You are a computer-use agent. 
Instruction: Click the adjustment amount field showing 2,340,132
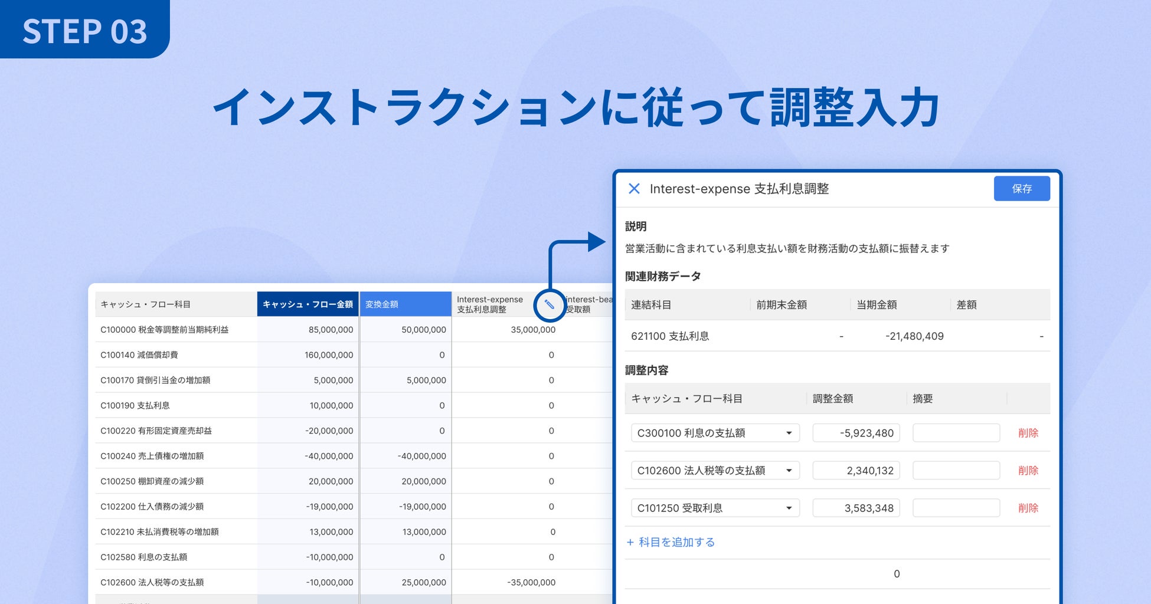tap(856, 471)
